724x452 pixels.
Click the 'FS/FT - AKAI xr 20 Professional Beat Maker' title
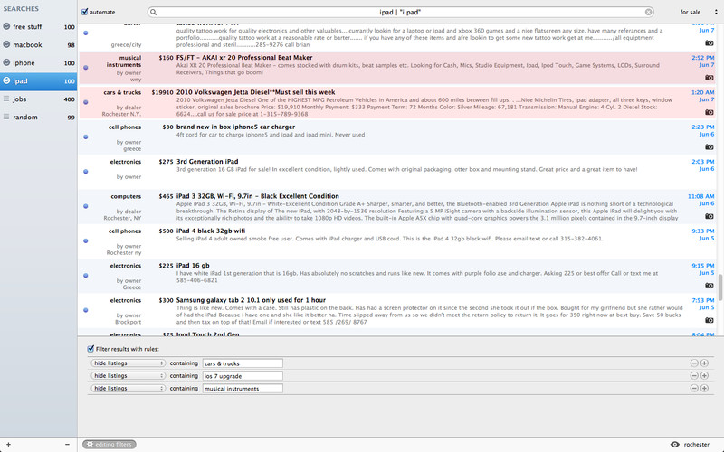click(244, 58)
